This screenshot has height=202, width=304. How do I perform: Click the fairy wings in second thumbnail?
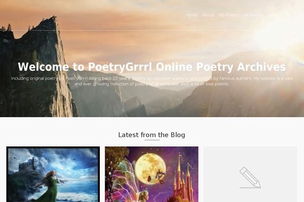pos(122,178)
